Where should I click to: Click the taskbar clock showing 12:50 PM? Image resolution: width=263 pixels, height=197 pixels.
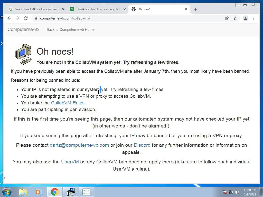pos(250,192)
